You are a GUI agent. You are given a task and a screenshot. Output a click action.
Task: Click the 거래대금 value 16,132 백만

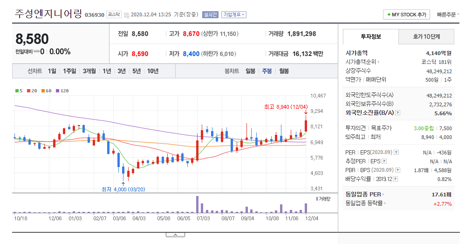308,54
